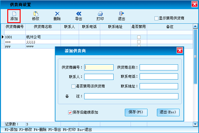Sort by the 供货商名称 column header
199x133 pixels.
click(x=43, y=27)
